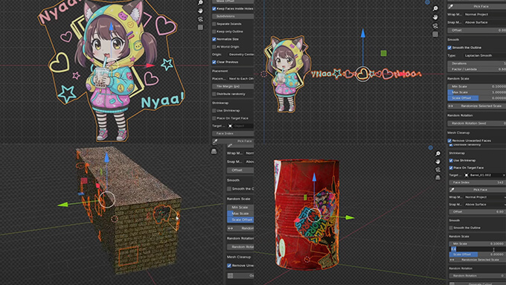This screenshot has width=506, height=285.
Task: Adjust the Factor / Lambda slider
Action: 477,69
